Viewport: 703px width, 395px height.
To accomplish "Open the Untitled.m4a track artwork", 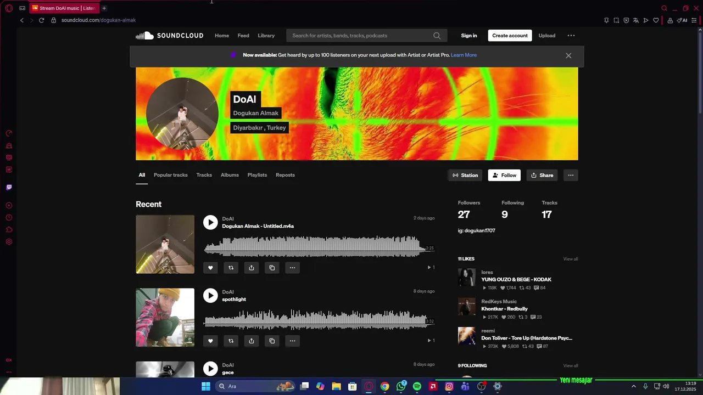I will point(165,244).
